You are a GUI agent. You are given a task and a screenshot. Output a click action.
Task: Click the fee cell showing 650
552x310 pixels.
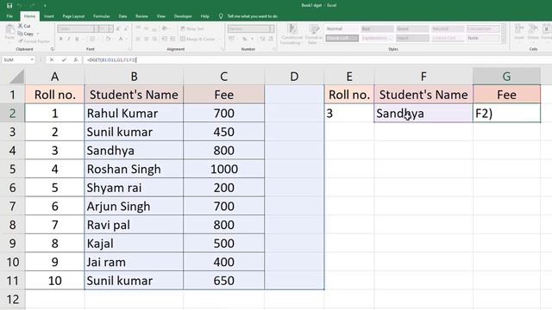coord(224,281)
